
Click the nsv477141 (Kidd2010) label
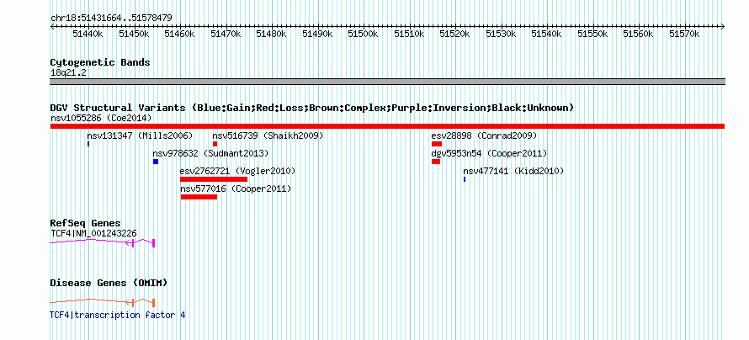point(513,171)
